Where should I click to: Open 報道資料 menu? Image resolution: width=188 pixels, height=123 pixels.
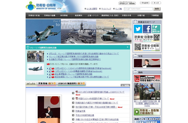click(x=79, y=15)
